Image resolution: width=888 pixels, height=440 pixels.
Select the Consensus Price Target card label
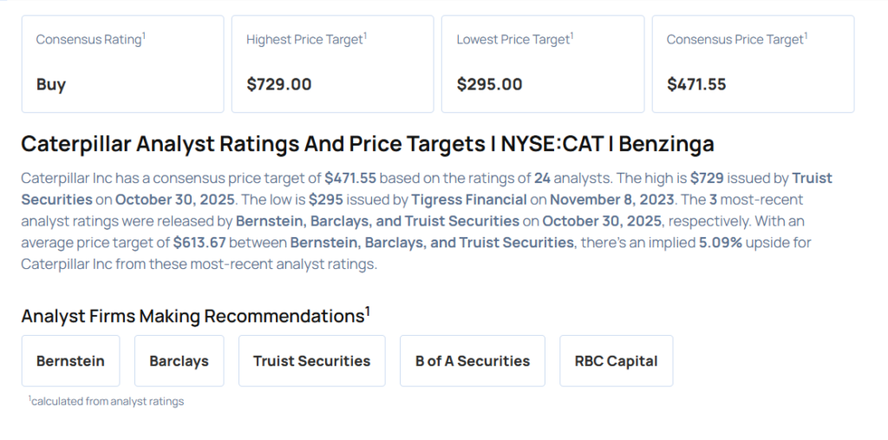pyautogui.click(x=735, y=40)
